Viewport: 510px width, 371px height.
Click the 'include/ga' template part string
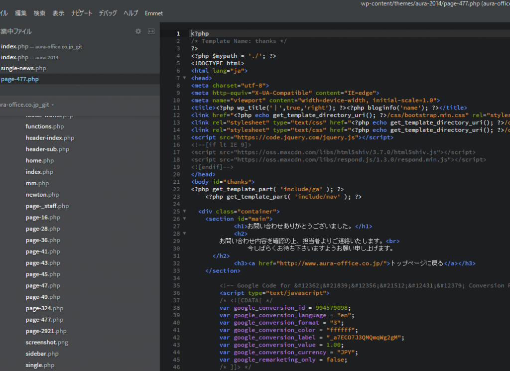(x=301, y=189)
